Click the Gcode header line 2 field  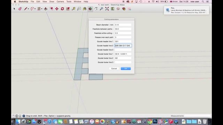point(123,45)
